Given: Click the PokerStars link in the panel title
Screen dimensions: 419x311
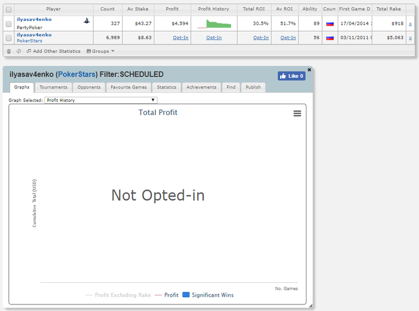Looking at the screenshot, I should click(77, 74).
